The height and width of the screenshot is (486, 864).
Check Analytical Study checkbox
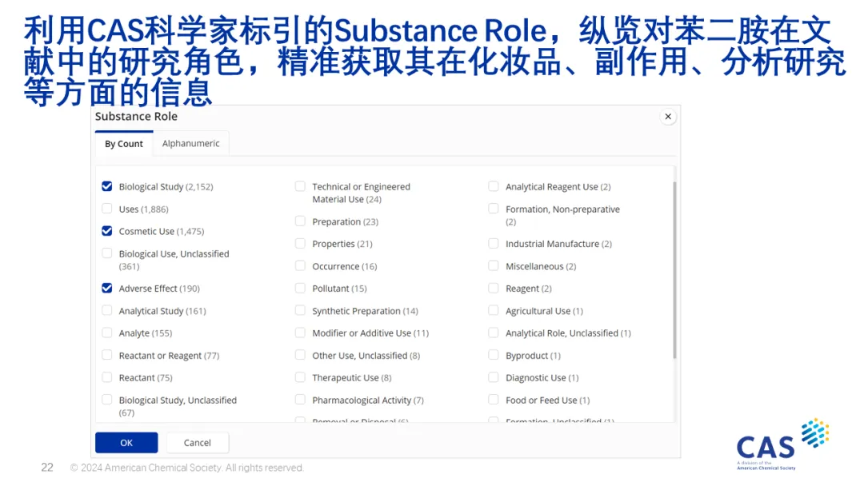pos(107,310)
